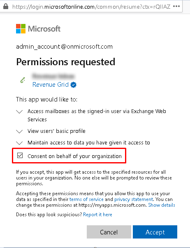
Task: Open the three-dots page actions menu
Action: (176, 7)
